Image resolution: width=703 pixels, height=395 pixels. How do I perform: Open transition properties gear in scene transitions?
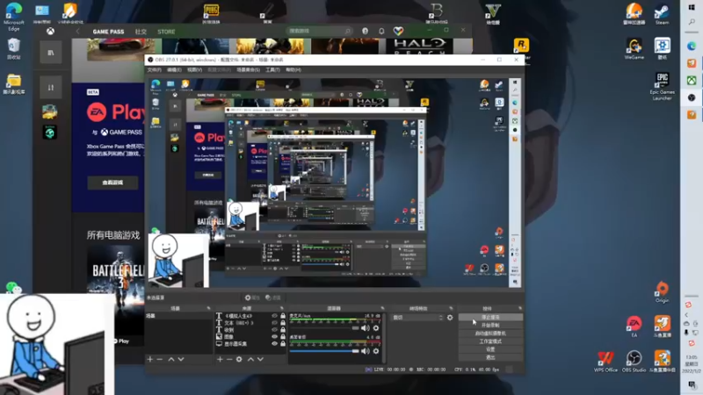coord(450,318)
